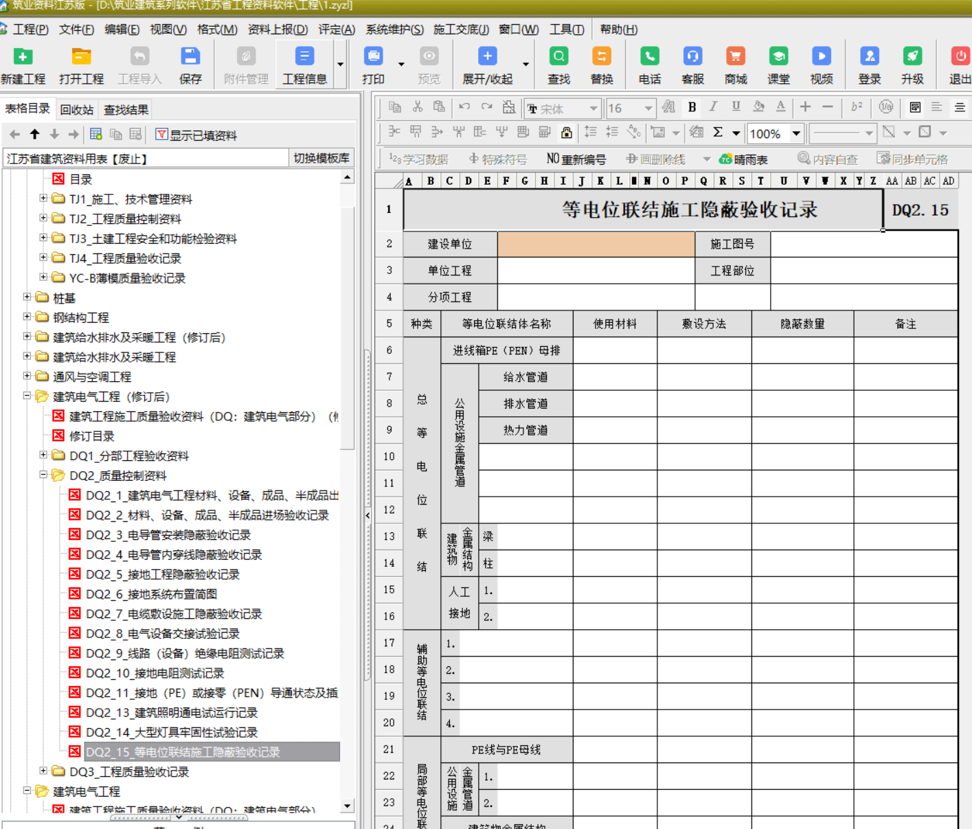
Task: Open 工程信息 toolbar button
Action: (x=304, y=66)
